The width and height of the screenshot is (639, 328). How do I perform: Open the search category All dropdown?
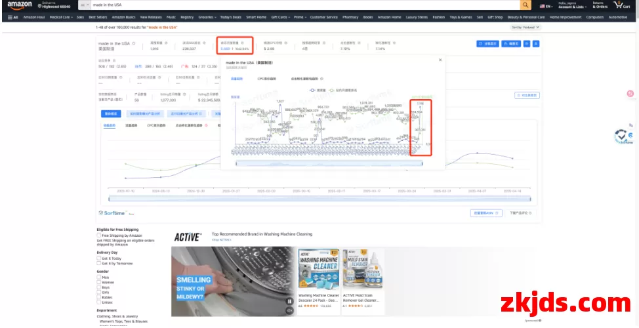pos(84,5)
